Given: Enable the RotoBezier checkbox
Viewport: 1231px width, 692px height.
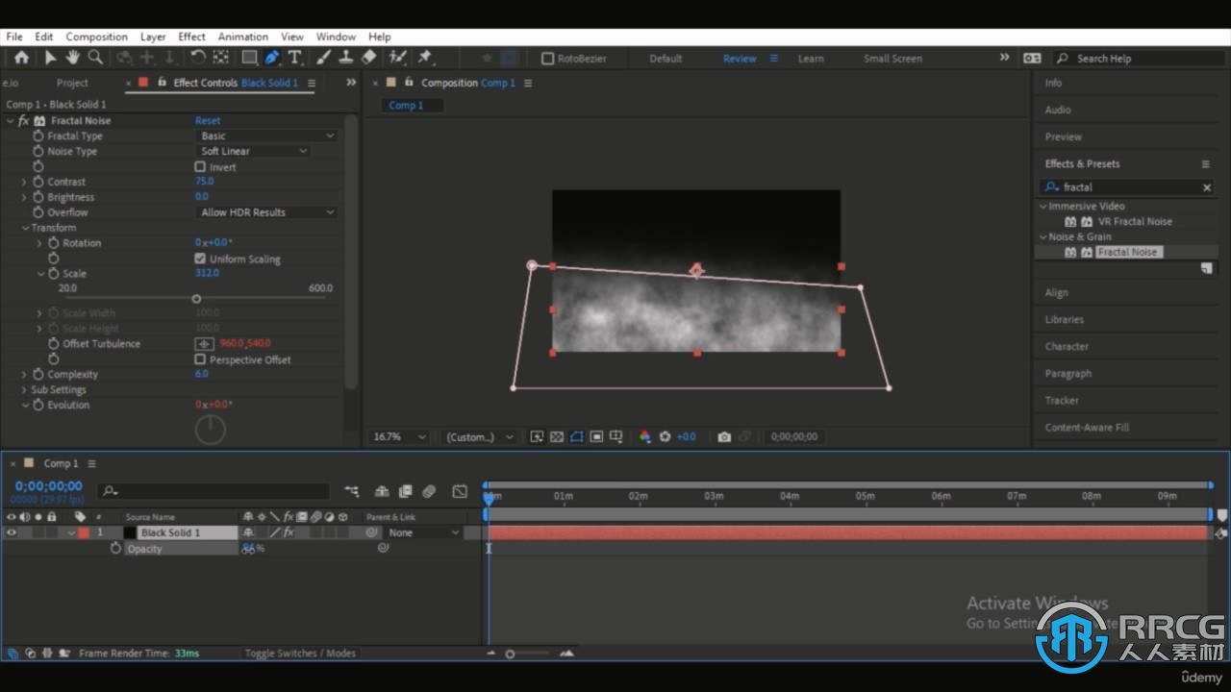Looking at the screenshot, I should [547, 59].
